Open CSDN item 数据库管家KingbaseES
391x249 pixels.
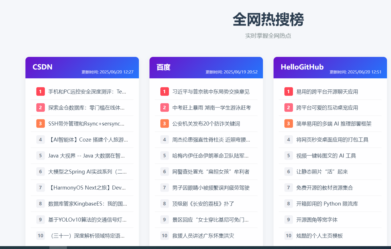pos(87,204)
